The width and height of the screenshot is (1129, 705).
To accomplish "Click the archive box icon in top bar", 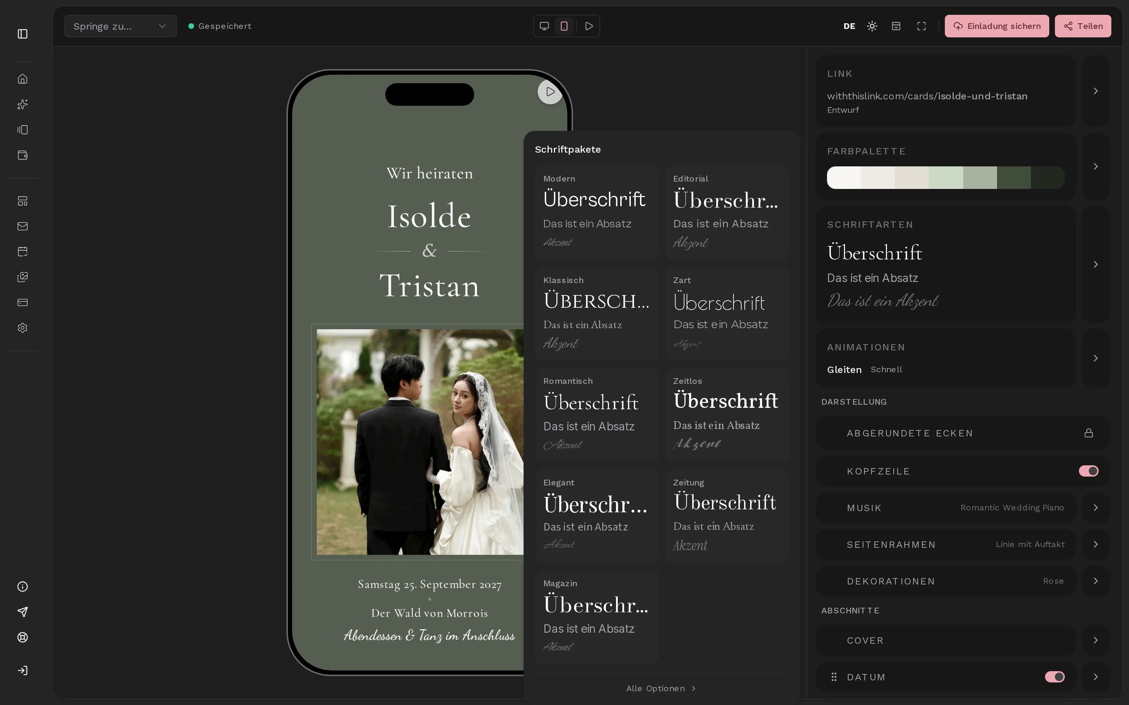I will (x=896, y=26).
